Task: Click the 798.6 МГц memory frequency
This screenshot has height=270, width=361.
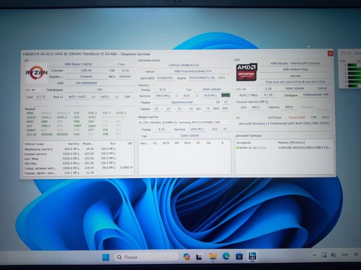Action: [163, 96]
